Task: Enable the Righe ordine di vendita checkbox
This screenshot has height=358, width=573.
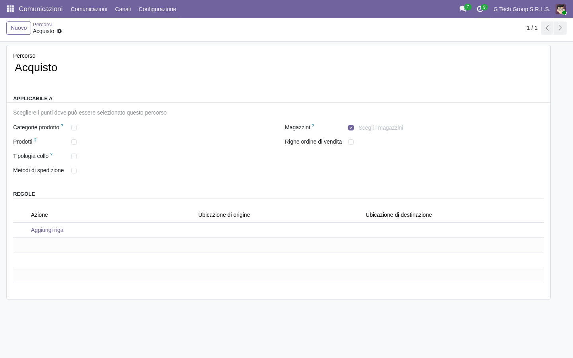Action: click(351, 142)
